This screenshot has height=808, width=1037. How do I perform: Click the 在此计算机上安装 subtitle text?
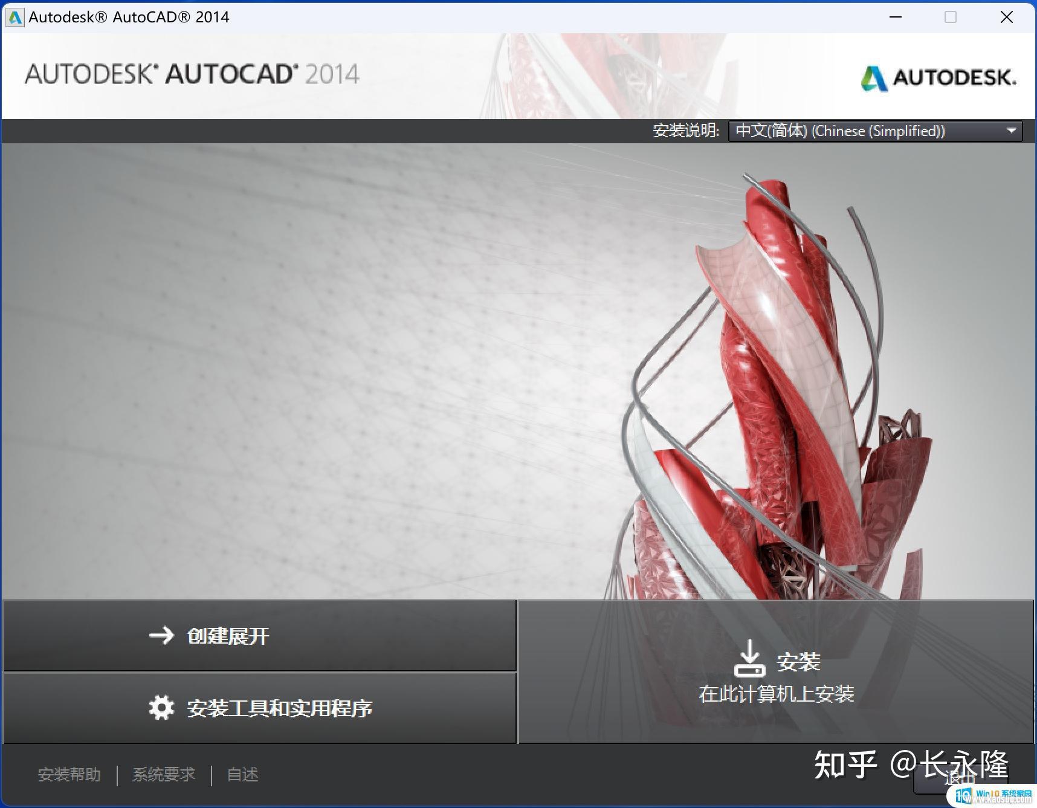click(777, 694)
